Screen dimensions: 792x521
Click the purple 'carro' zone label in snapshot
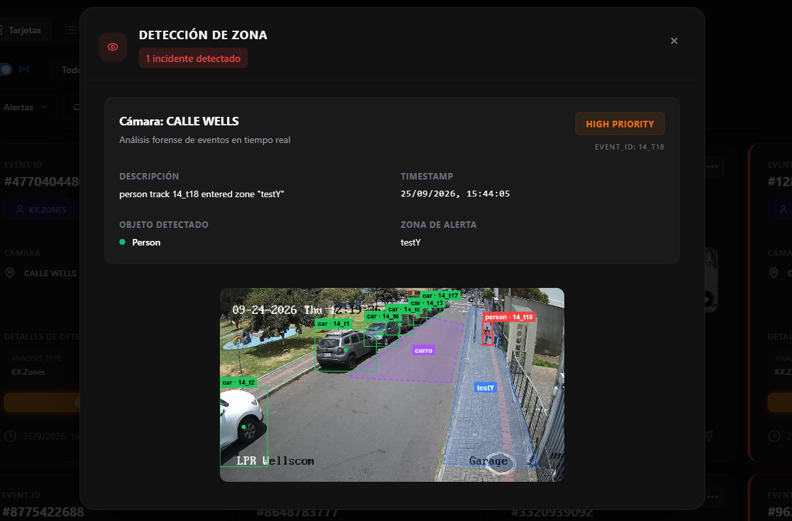pos(423,351)
